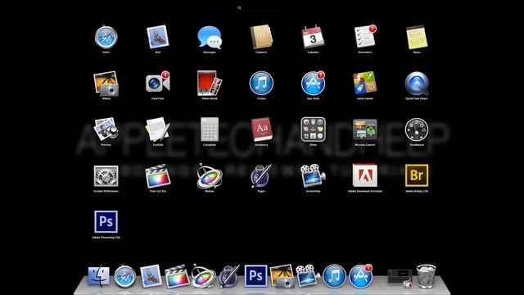
Task: Launch the Calendar app
Action: coord(313,37)
